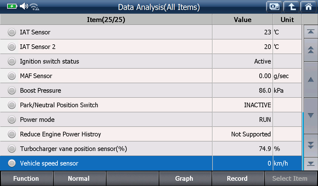Go back using the up-arrow return icon

tap(291, 7)
